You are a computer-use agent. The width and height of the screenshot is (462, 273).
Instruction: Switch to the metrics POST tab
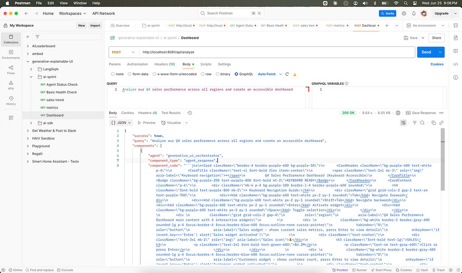click(x=337, y=26)
